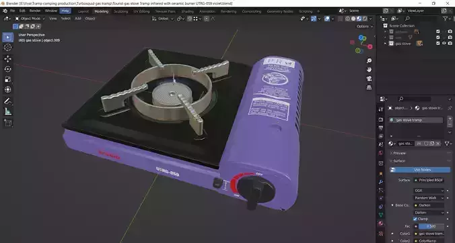455x243 pixels.
Task: Select the Add Cube tool
Action: click(8, 123)
